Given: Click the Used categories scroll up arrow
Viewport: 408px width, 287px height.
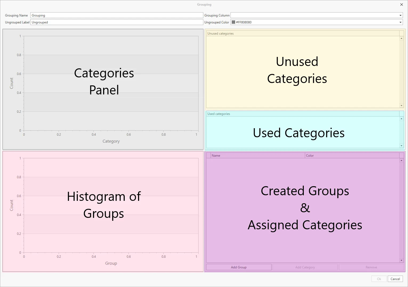Looking at the screenshot, I should (402, 119).
